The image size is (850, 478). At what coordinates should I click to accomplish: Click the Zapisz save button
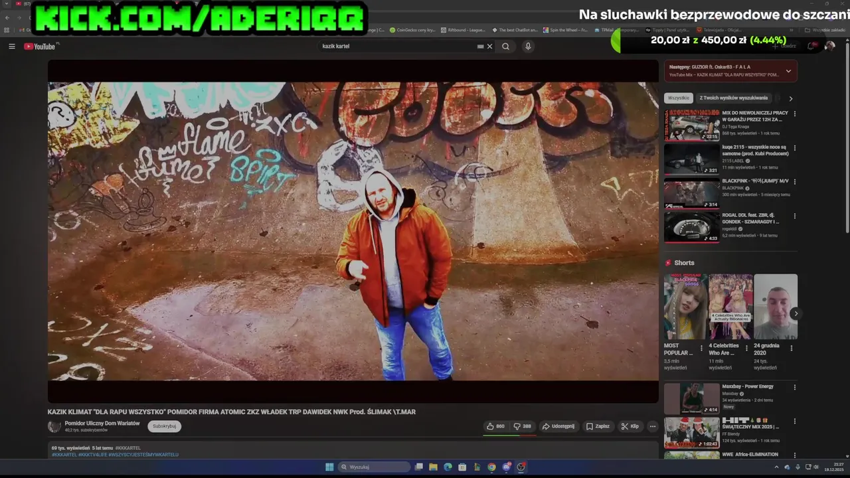coord(598,426)
